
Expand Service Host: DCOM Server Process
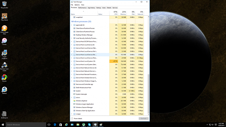[71, 42]
